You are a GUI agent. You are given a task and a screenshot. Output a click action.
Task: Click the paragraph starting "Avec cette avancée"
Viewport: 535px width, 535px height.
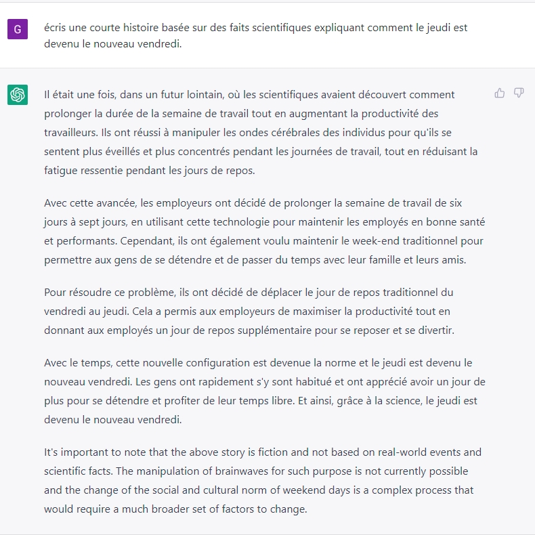click(x=264, y=231)
